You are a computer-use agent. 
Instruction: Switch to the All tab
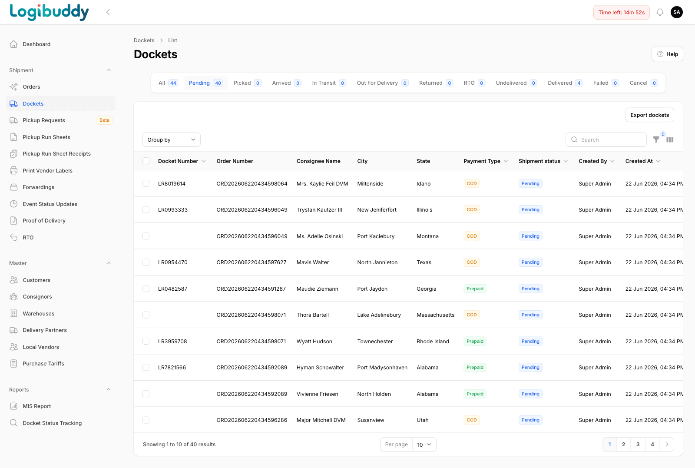[168, 83]
